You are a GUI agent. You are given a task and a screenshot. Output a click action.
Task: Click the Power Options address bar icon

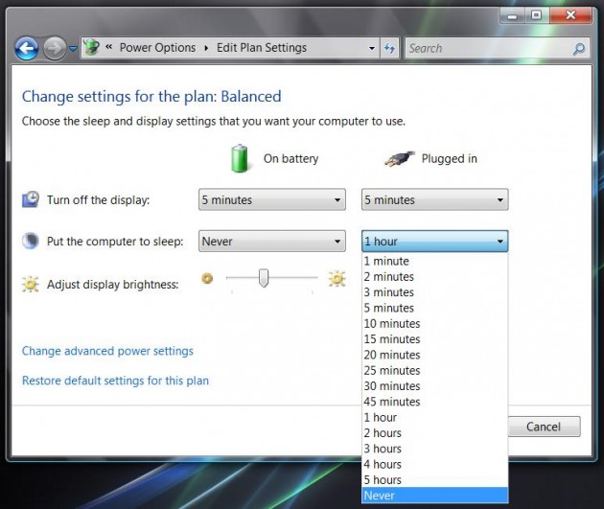click(92, 48)
